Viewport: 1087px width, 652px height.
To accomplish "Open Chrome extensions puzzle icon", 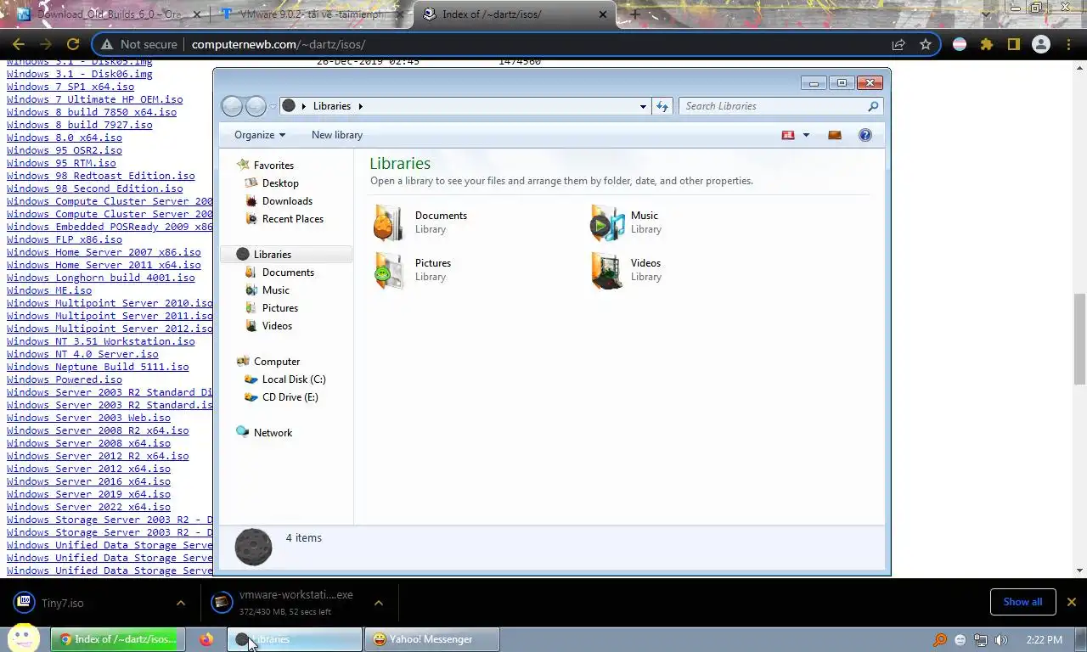I will click(986, 44).
